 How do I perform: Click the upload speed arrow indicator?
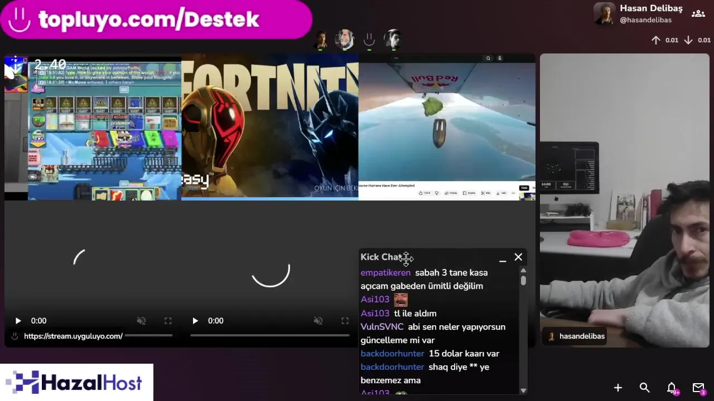pyautogui.click(x=656, y=40)
